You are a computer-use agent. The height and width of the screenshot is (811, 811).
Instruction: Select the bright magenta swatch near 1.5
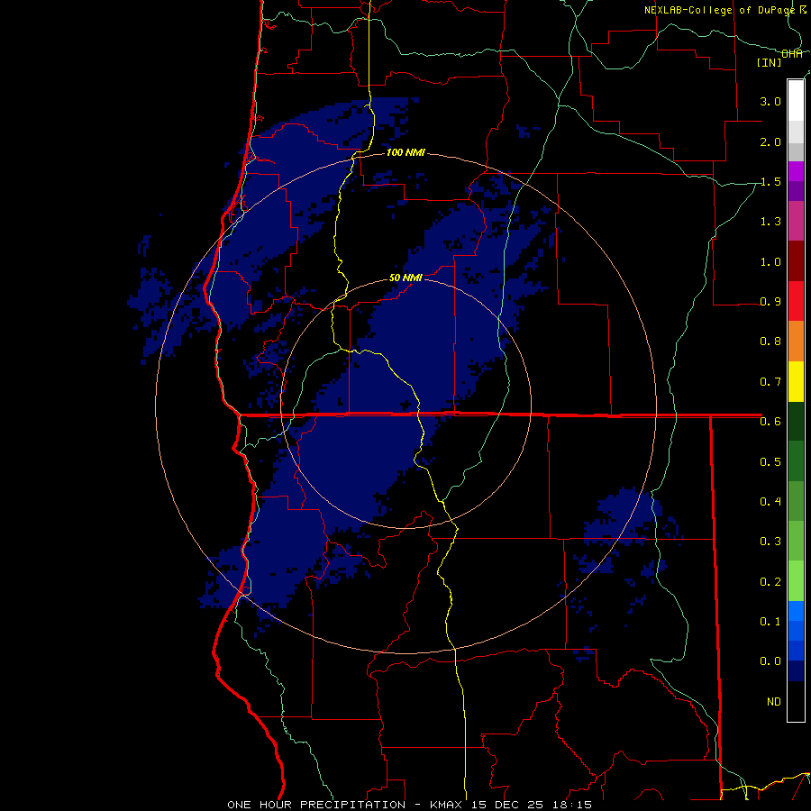point(796,171)
